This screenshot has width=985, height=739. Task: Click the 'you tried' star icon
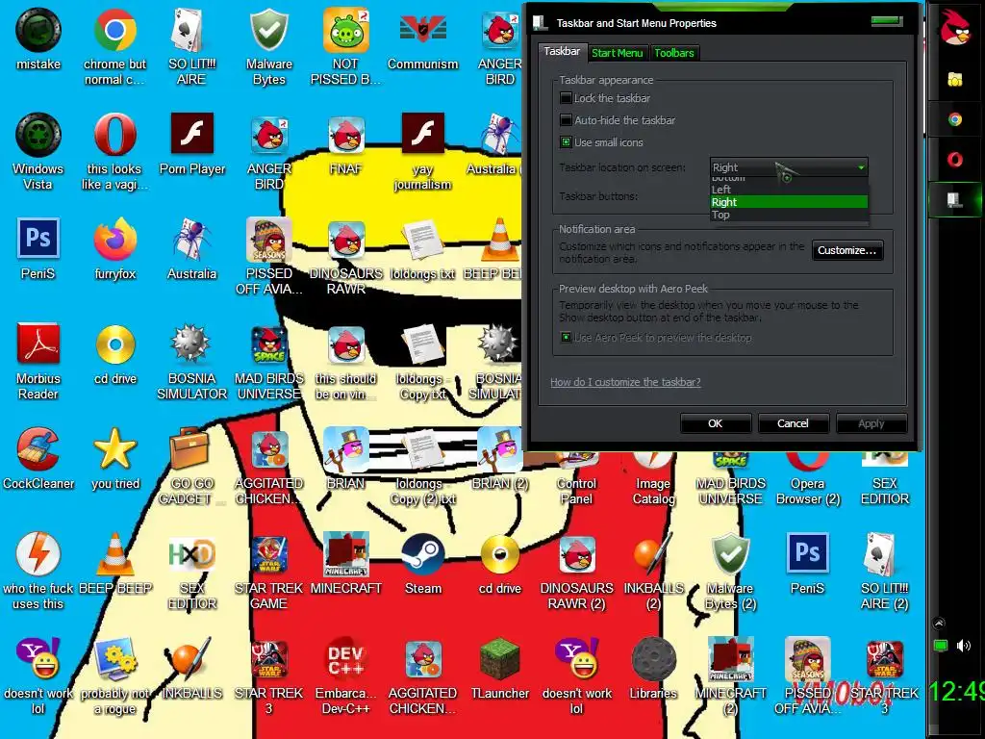(x=115, y=448)
